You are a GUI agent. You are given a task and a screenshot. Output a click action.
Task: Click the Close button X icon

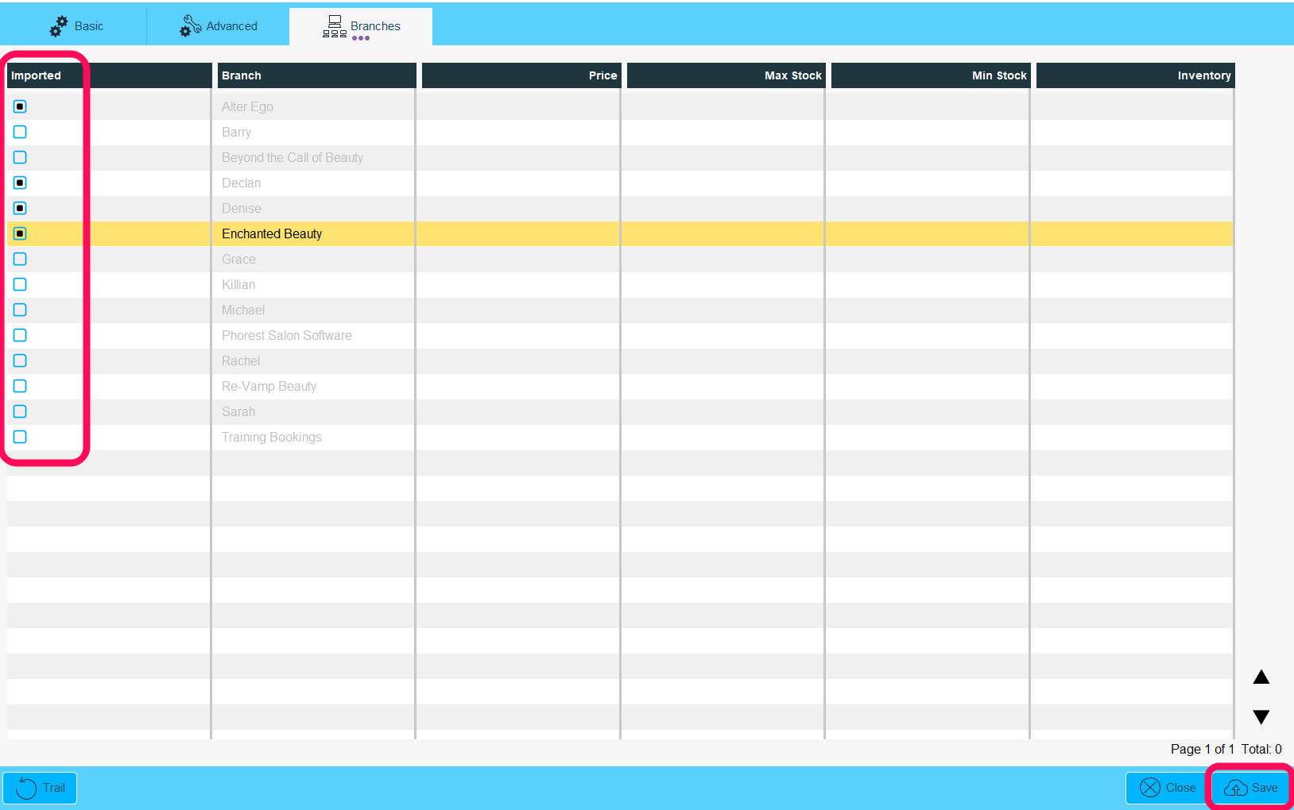click(1149, 788)
